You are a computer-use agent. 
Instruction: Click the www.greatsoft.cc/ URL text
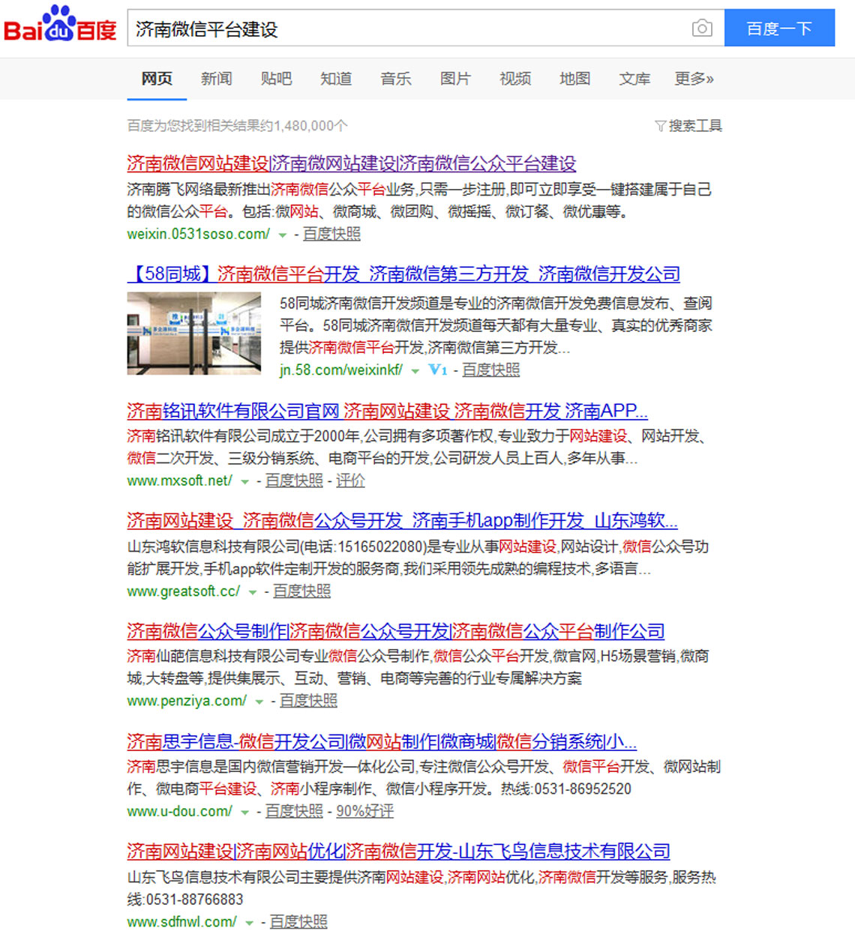(x=184, y=591)
